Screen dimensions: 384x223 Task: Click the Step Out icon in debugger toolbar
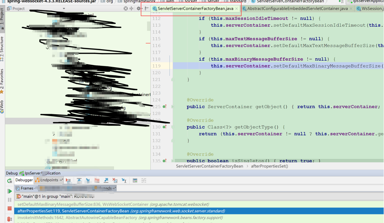(106, 180)
